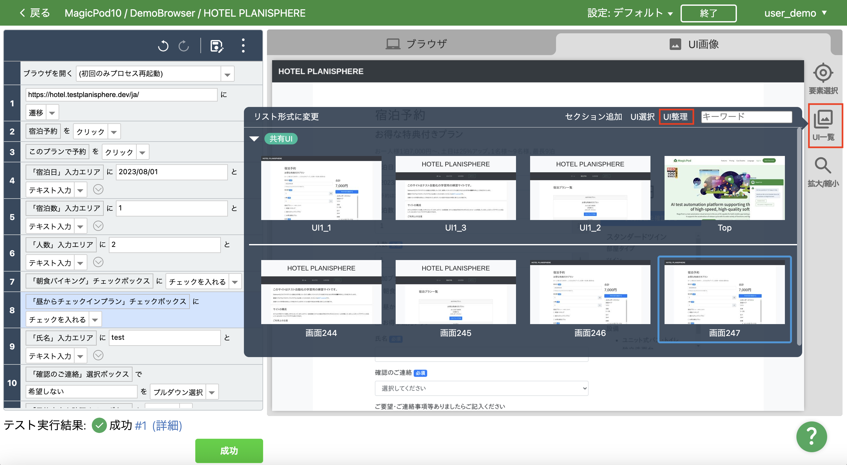Select the 画面244 thumbnail

click(321, 292)
